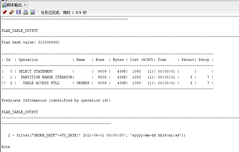Click the green script run icon in the toolbar
This screenshot has height=152, width=239.
33,12
